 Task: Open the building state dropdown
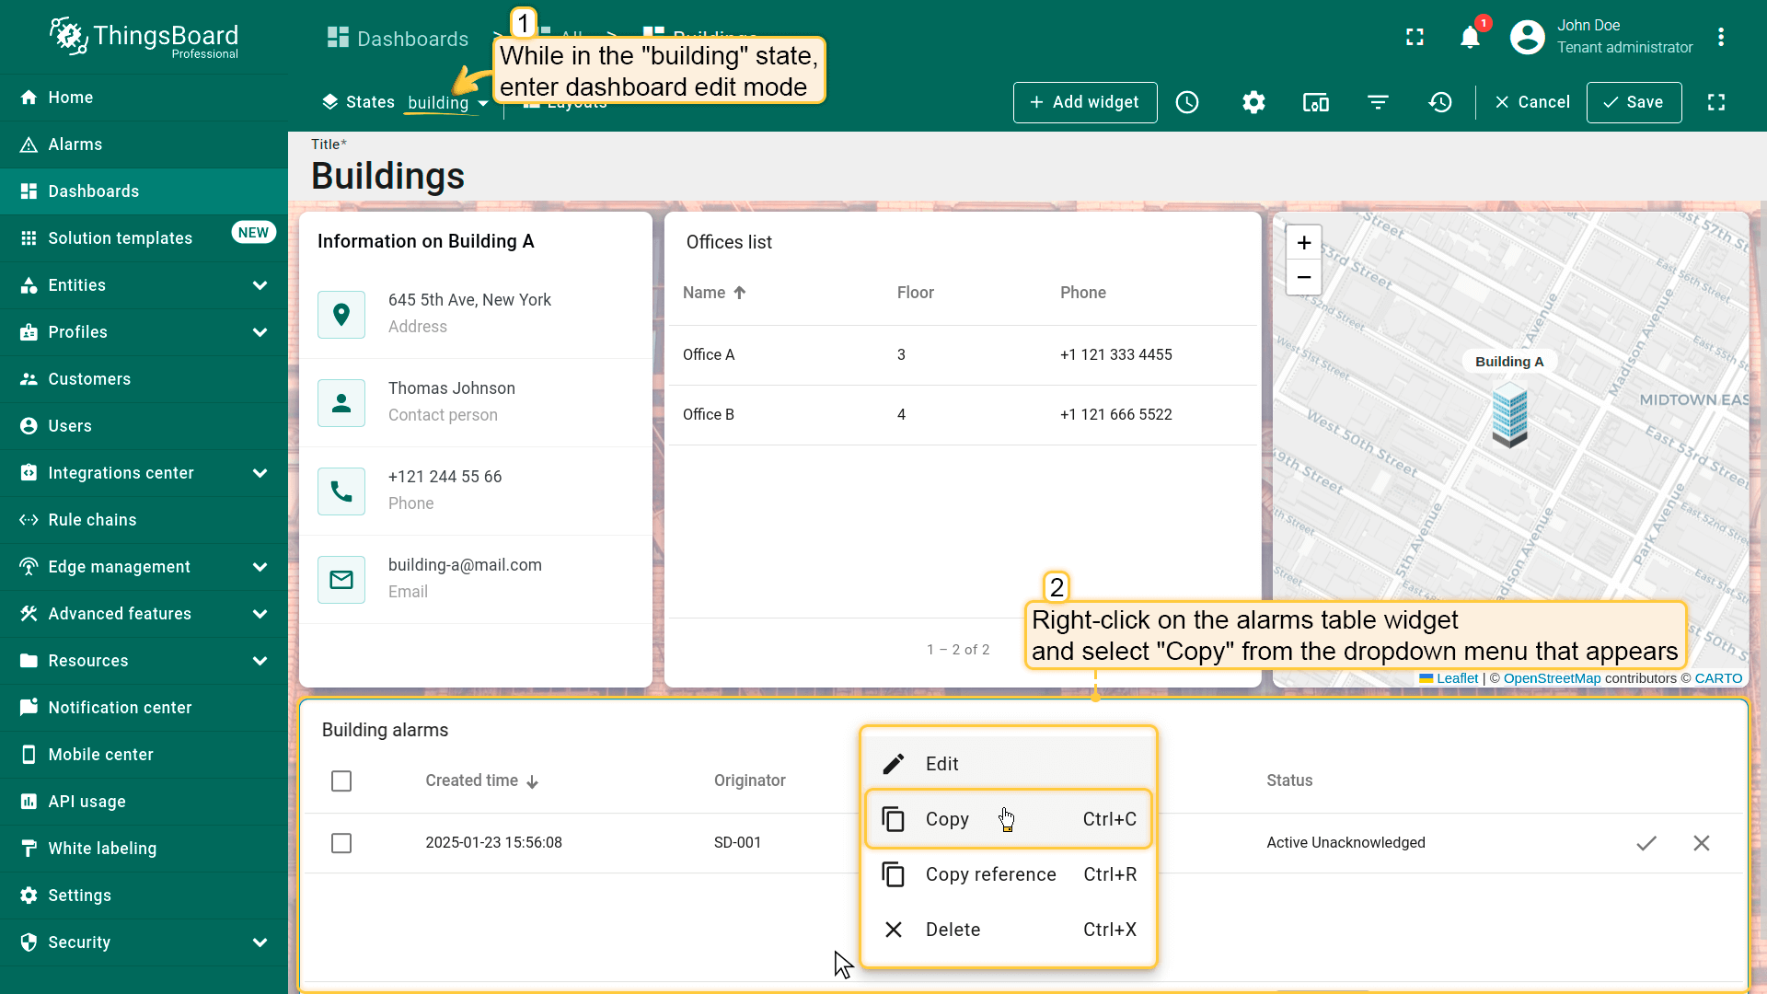(447, 103)
